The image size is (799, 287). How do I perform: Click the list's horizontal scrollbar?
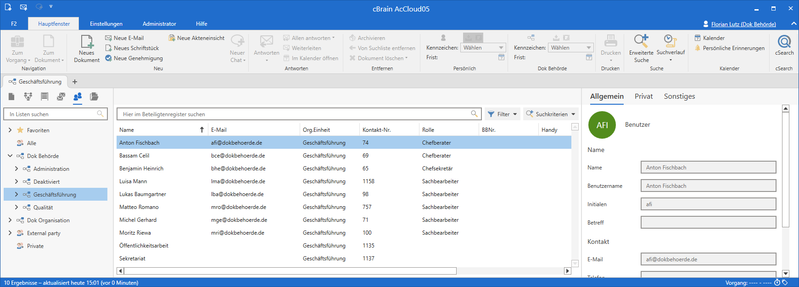290,271
